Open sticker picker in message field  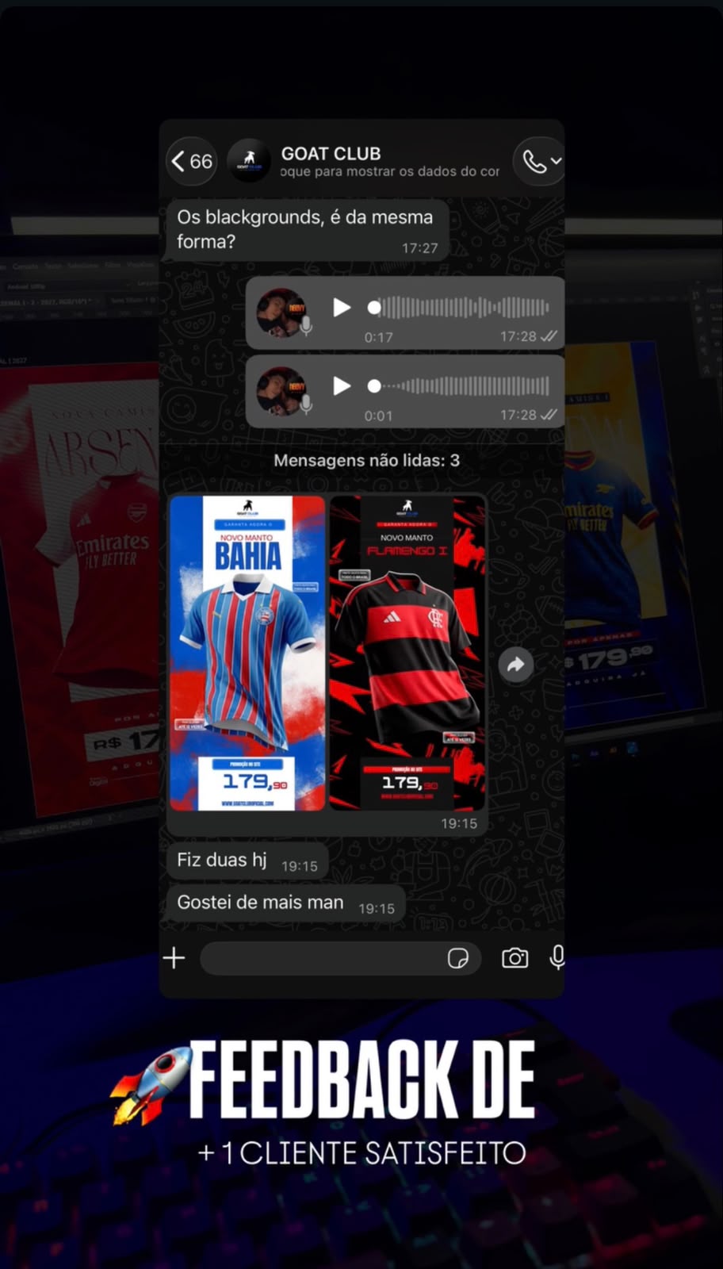[x=458, y=958]
